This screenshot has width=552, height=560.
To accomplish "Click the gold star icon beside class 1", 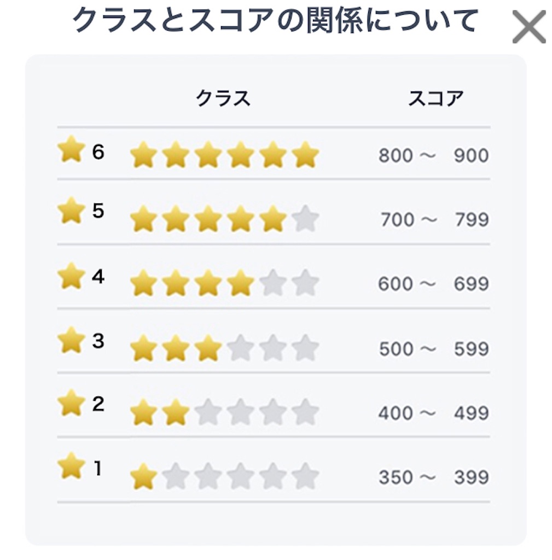I will click(x=72, y=466).
